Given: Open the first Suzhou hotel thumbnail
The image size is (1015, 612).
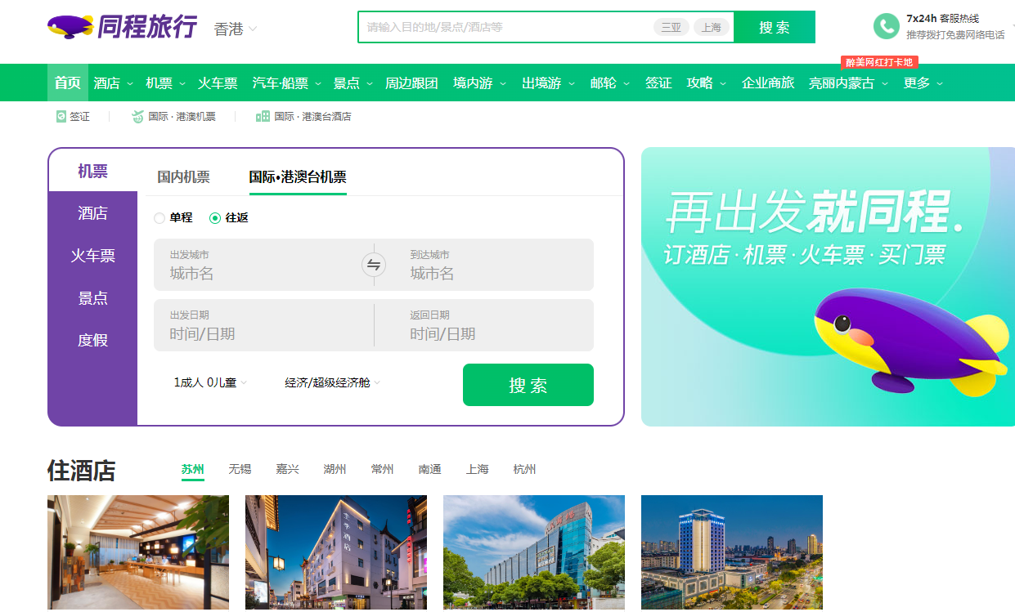Looking at the screenshot, I should point(137,552).
